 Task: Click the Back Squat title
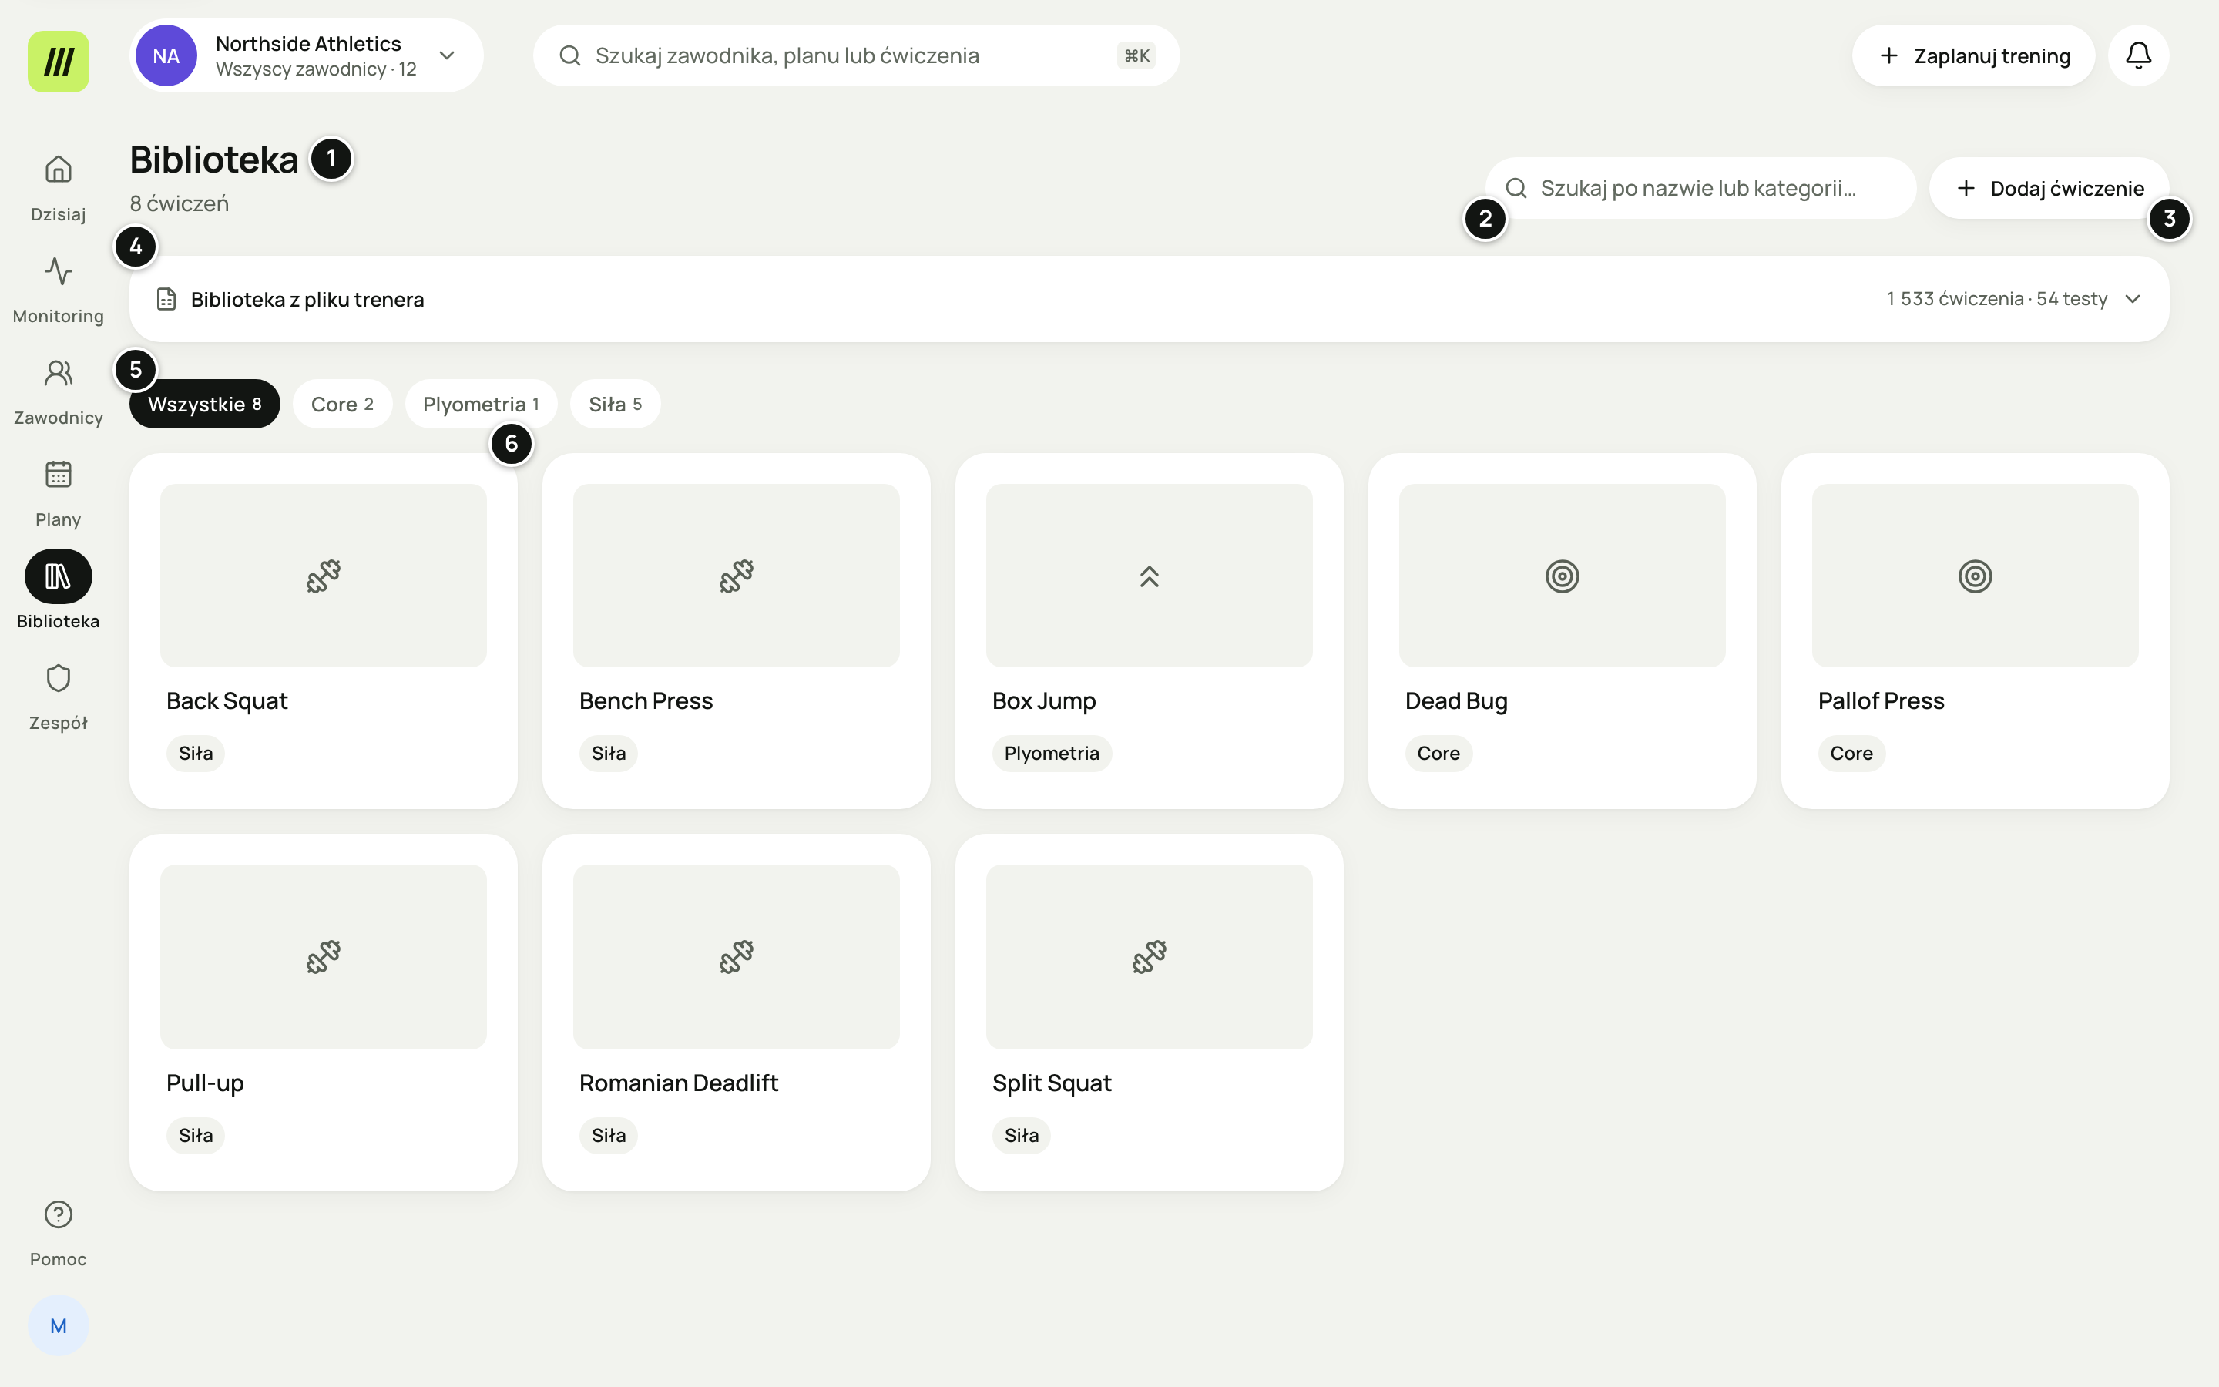pos(227,701)
